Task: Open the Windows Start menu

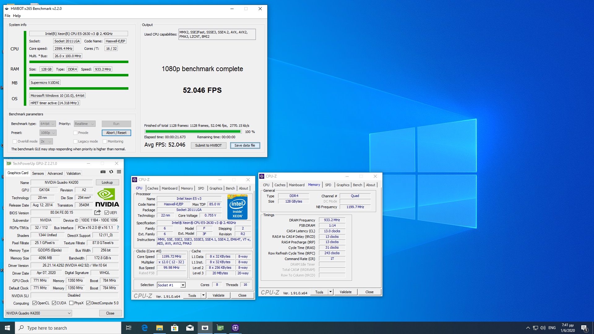Action: coord(7,328)
